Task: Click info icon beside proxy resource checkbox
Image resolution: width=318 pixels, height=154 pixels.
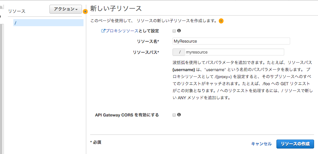Action: (x=179, y=31)
